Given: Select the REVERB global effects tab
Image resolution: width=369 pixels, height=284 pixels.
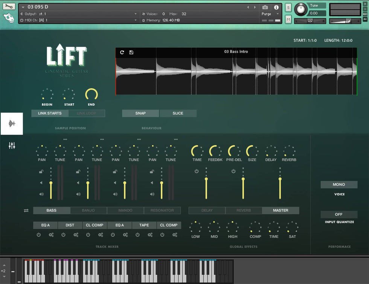Looking at the screenshot, I should tap(244, 211).
